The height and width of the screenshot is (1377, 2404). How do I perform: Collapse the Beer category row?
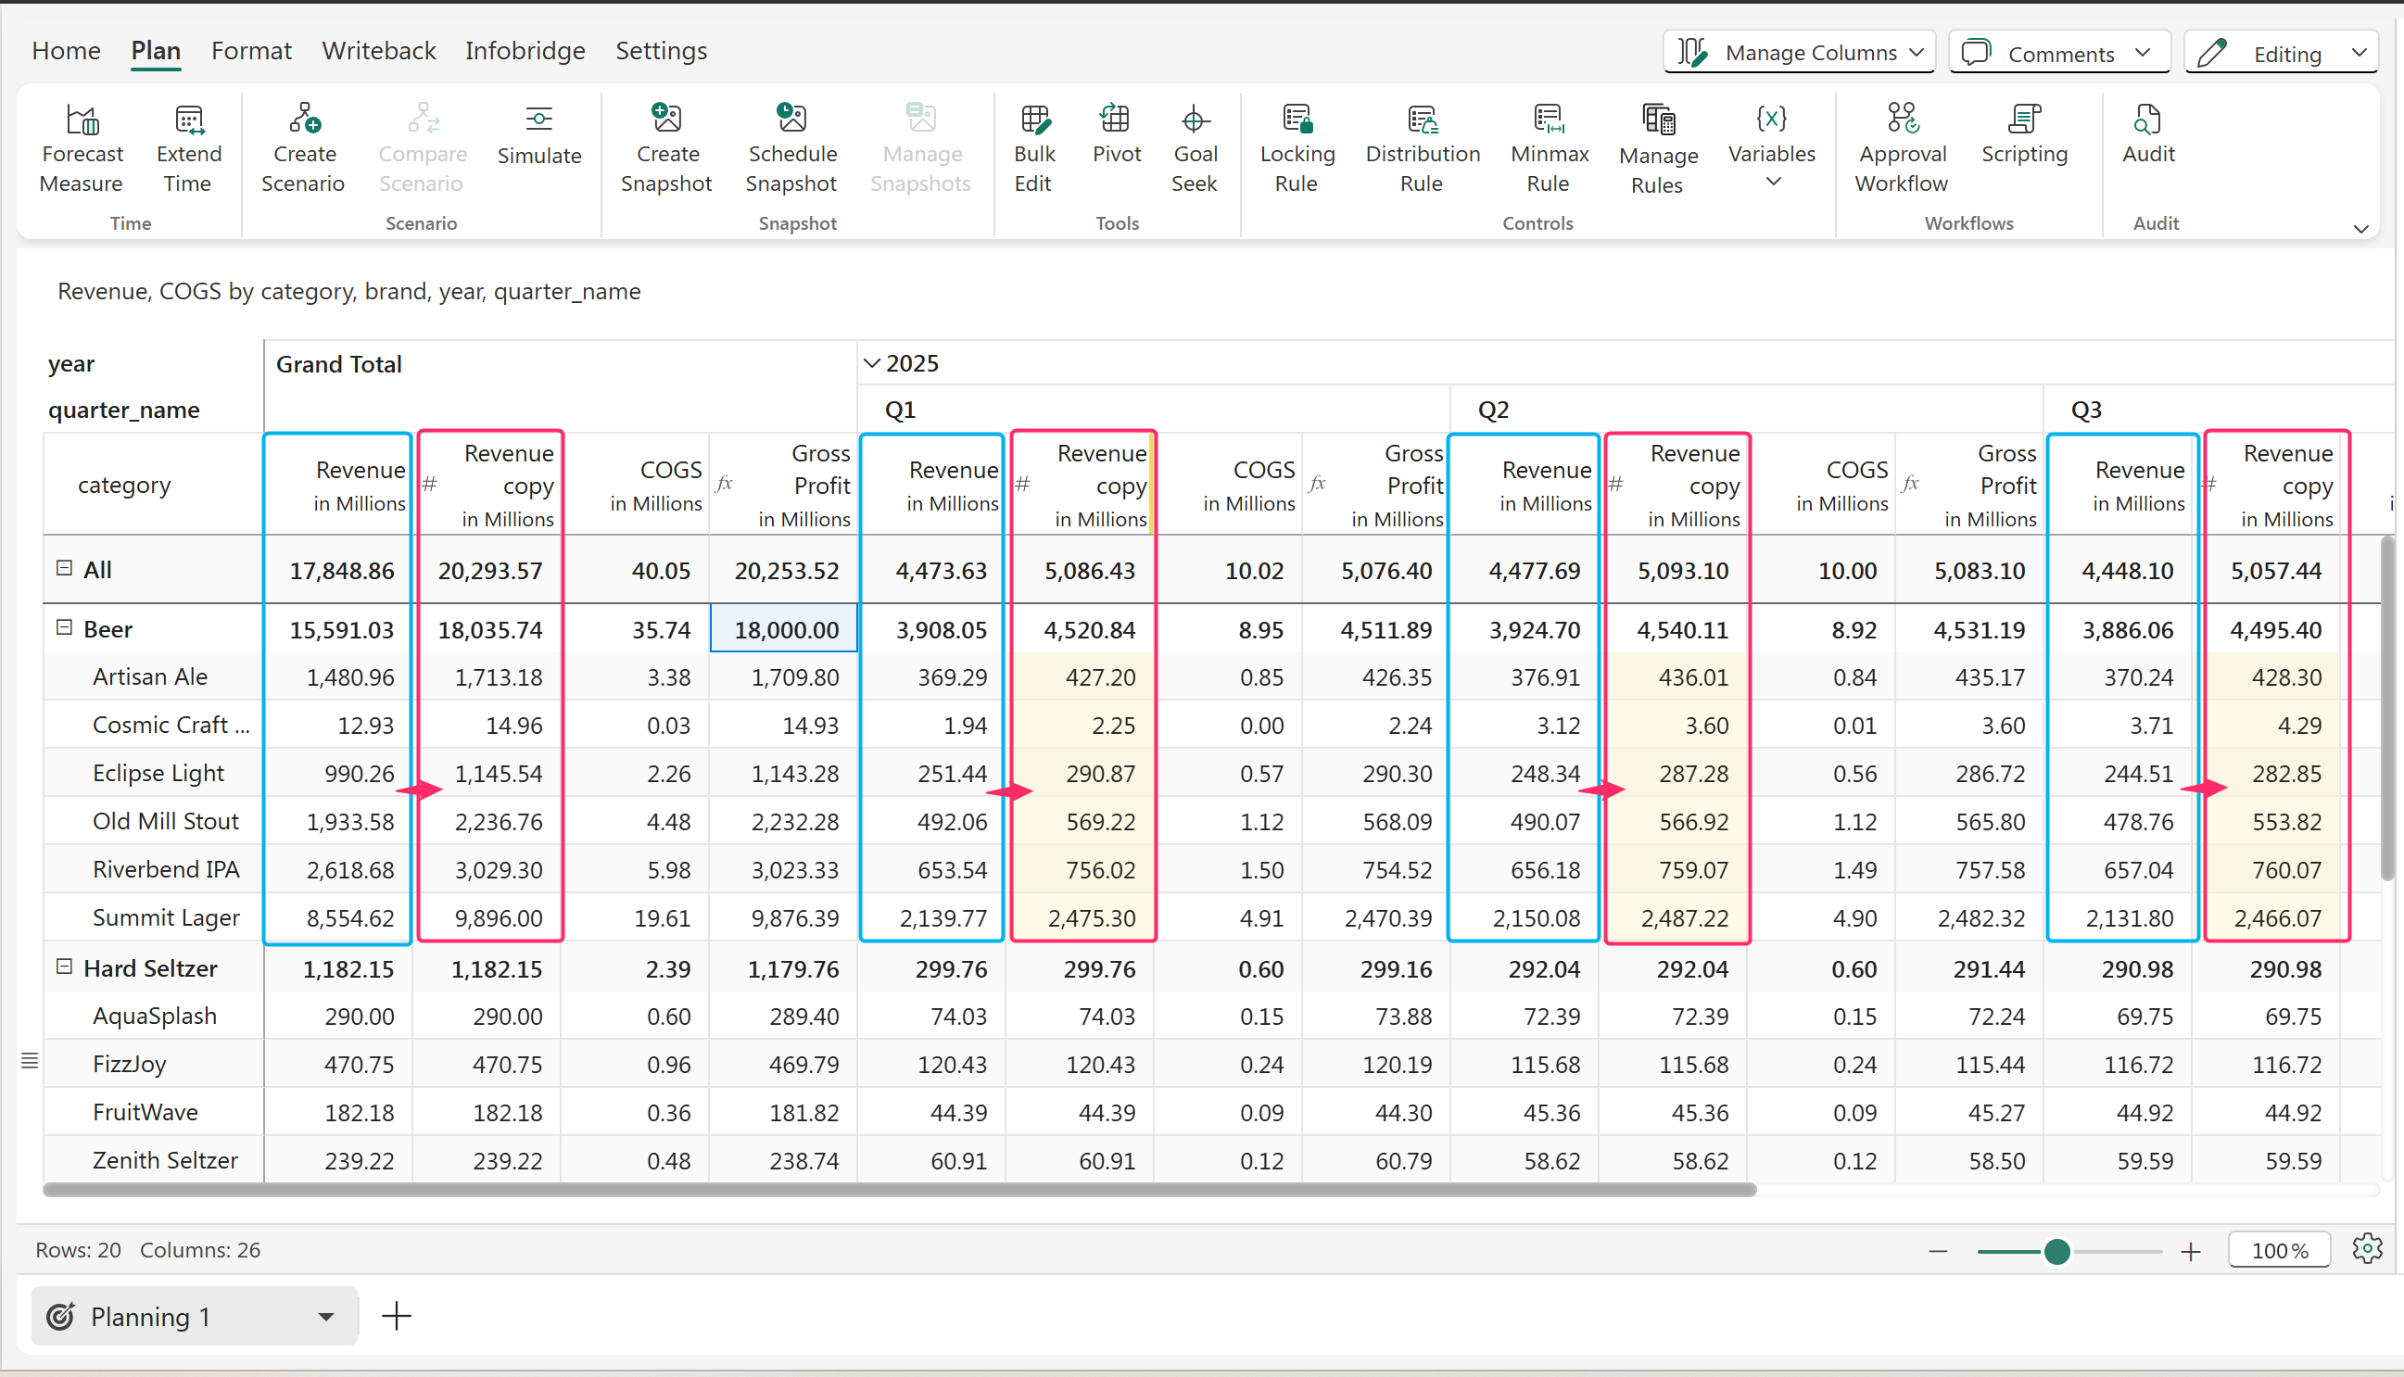pos(64,628)
